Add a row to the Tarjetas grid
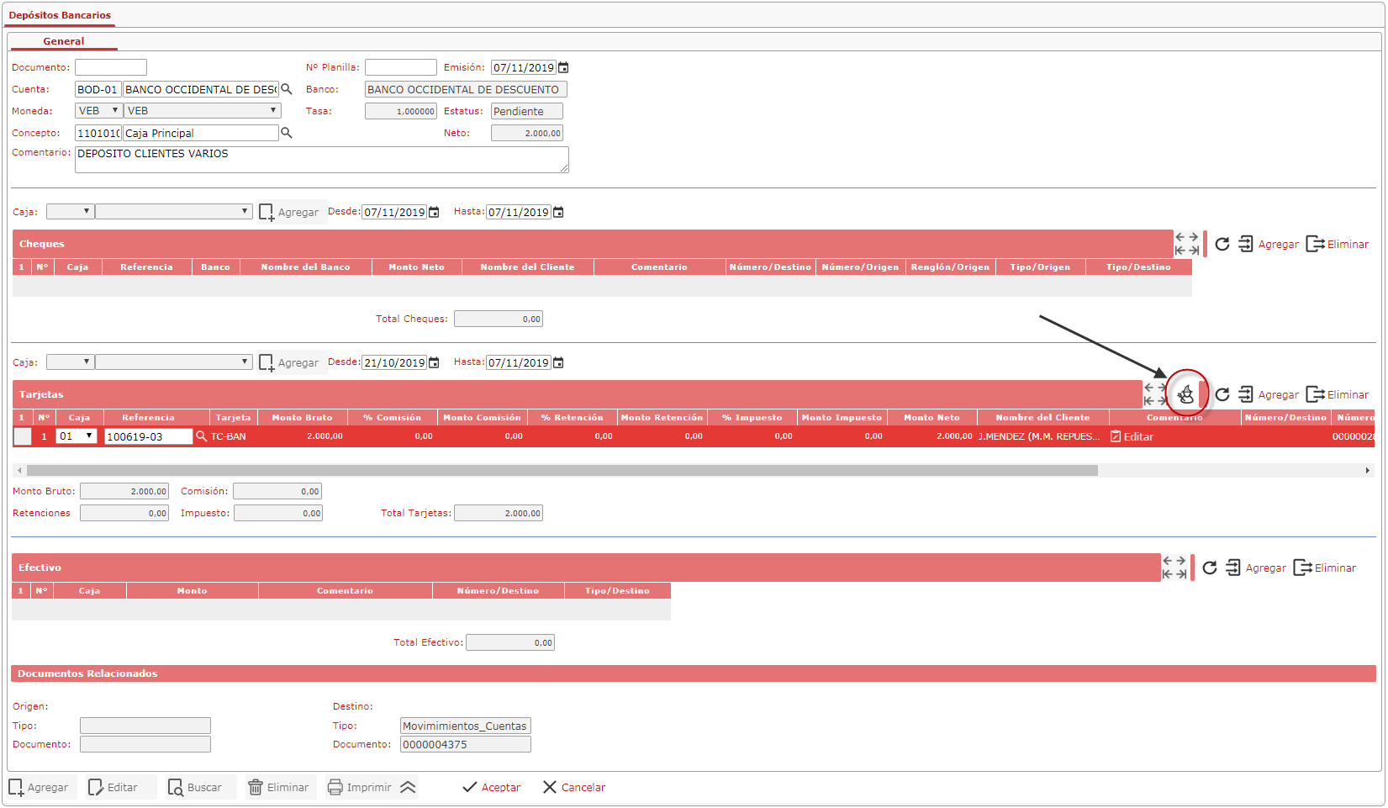This screenshot has height=808, width=1388. pos(1269,394)
